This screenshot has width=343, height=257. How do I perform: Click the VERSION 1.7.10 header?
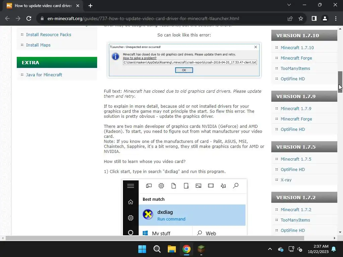304,35
